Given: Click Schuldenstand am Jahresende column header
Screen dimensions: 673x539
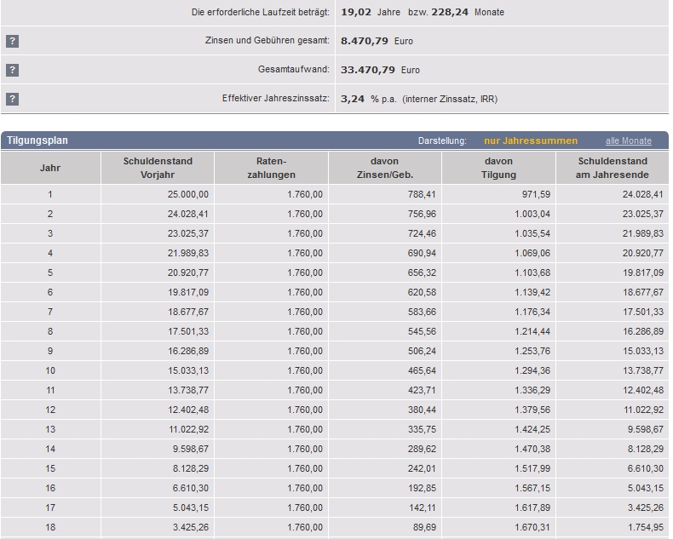Looking at the screenshot, I should 612,168.
